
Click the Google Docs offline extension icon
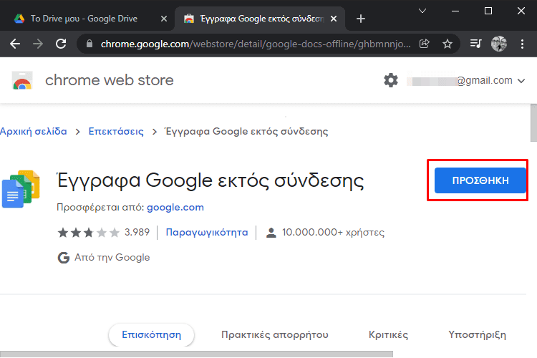coord(21,189)
